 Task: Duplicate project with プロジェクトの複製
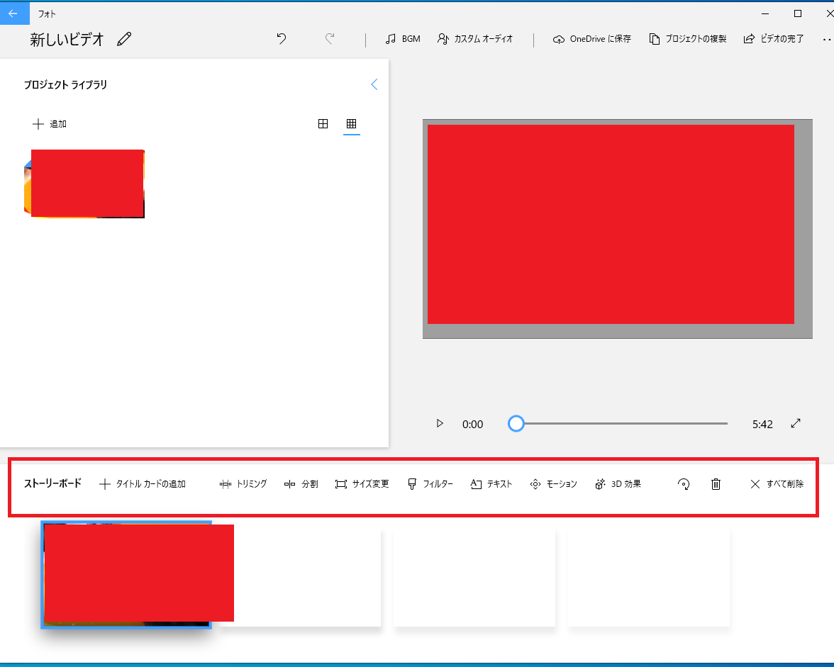click(x=688, y=39)
